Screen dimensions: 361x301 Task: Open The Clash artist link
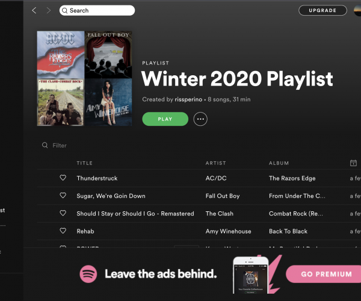[220, 214]
